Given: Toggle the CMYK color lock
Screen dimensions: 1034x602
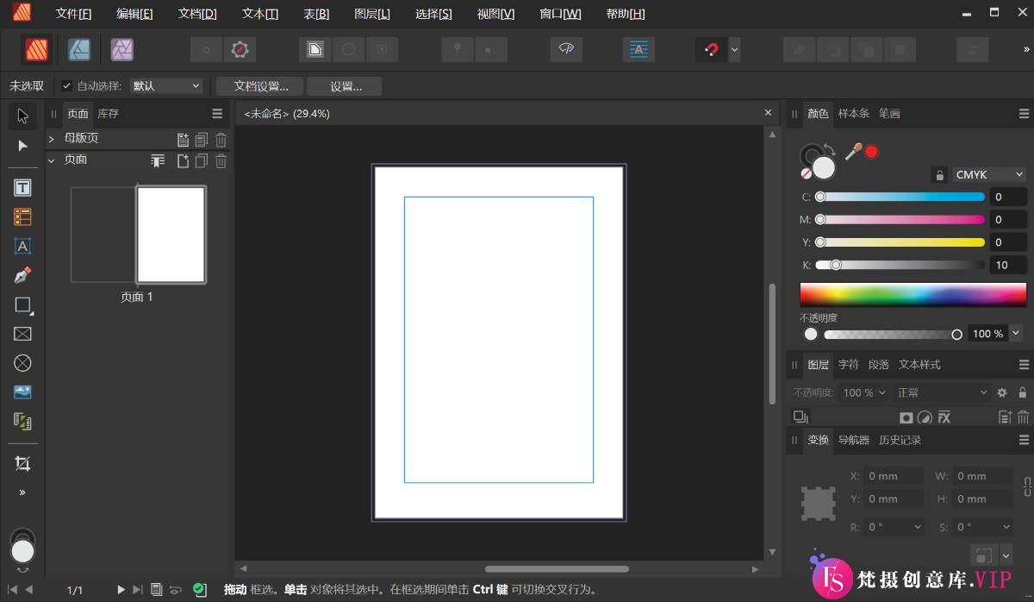Looking at the screenshot, I should coord(939,175).
